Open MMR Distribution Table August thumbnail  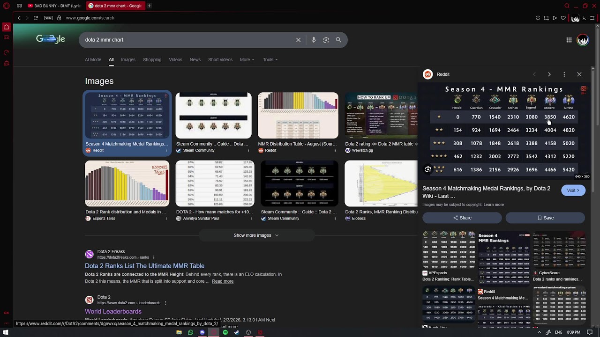[298, 115]
